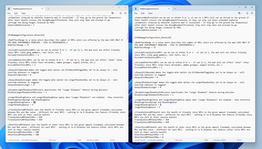Open File menu in right Notepad window
This screenshot has height=149, width=262.
(136, 13)
